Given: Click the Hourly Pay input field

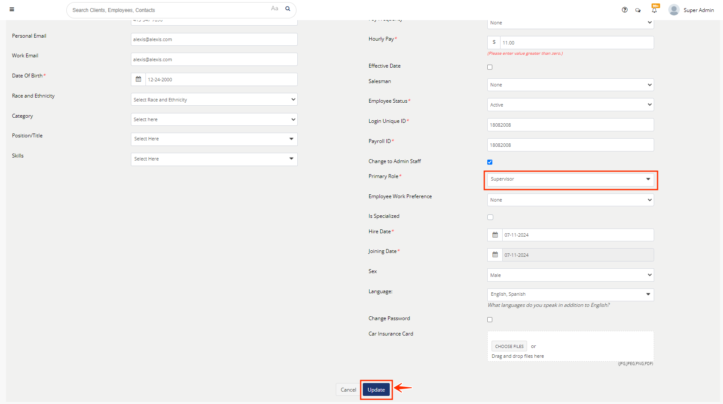Looking at the screenshot, I should coord(576,43).
